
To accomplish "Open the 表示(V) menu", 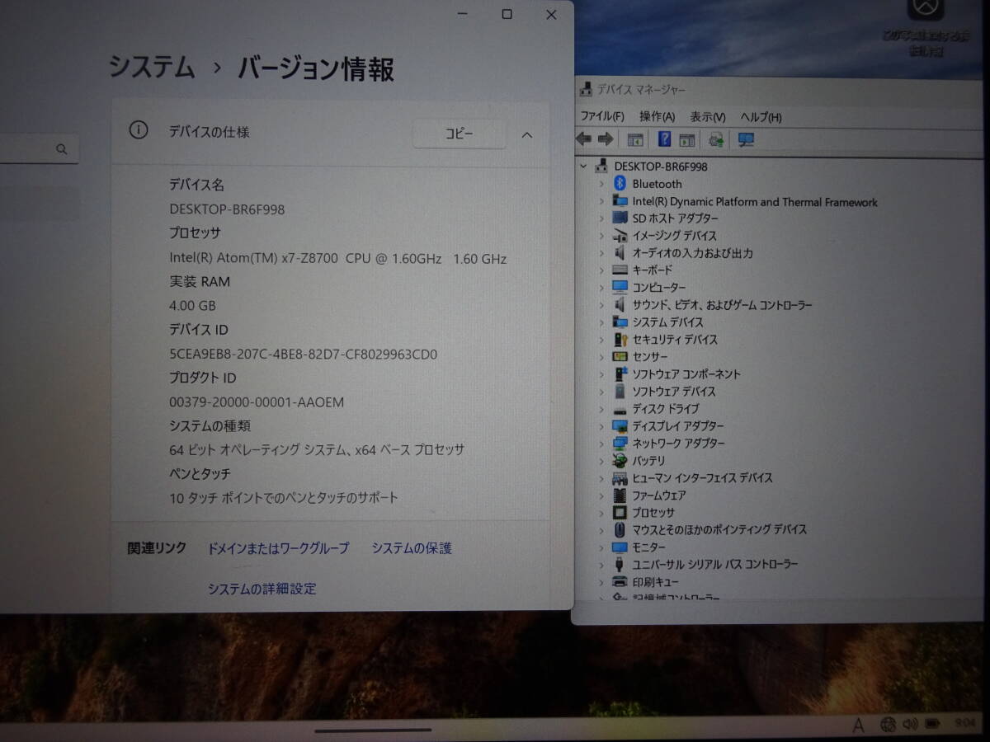I will [708, 117].
